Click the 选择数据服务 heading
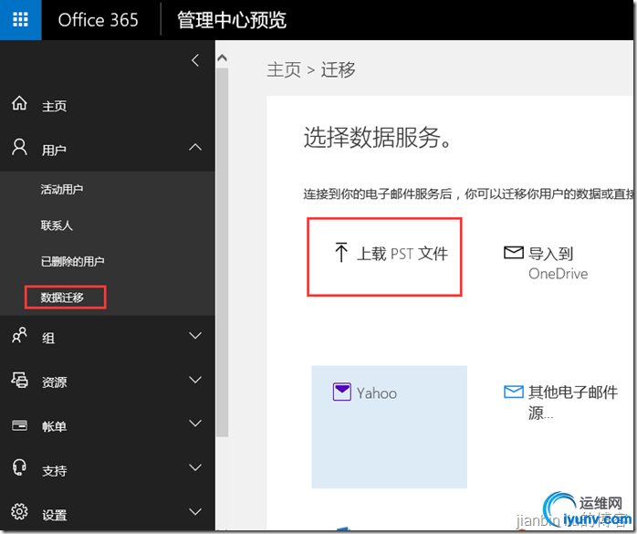Viewport: 637px width, 534px height. (378, 137)
